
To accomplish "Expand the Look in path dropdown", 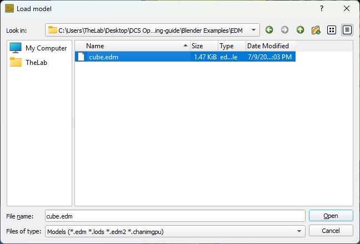I will pyautogui.click(x=253, y=30).
